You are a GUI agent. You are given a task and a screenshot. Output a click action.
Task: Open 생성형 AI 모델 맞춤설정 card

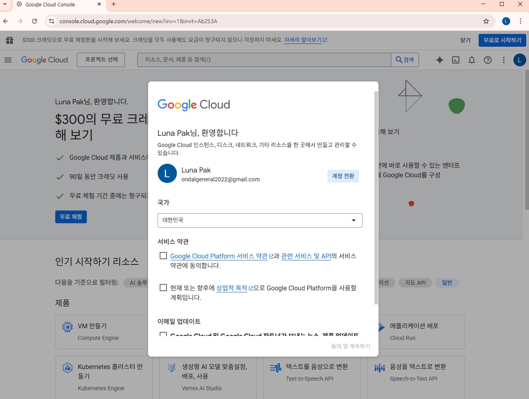pyautogui.click(x=208, y=377)
